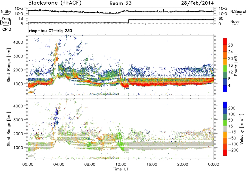The height and width of the screenshot is (171, 247).
Task: Click the frequency step-up near 13:00 UT
Action: pyautogui.click(x=129, y=21)
